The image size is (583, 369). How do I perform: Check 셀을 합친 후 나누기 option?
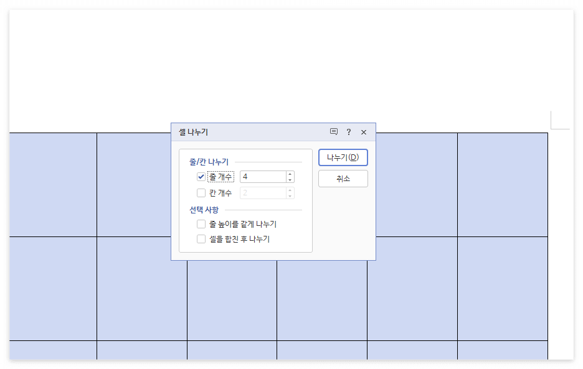click(x=201, y=239)
